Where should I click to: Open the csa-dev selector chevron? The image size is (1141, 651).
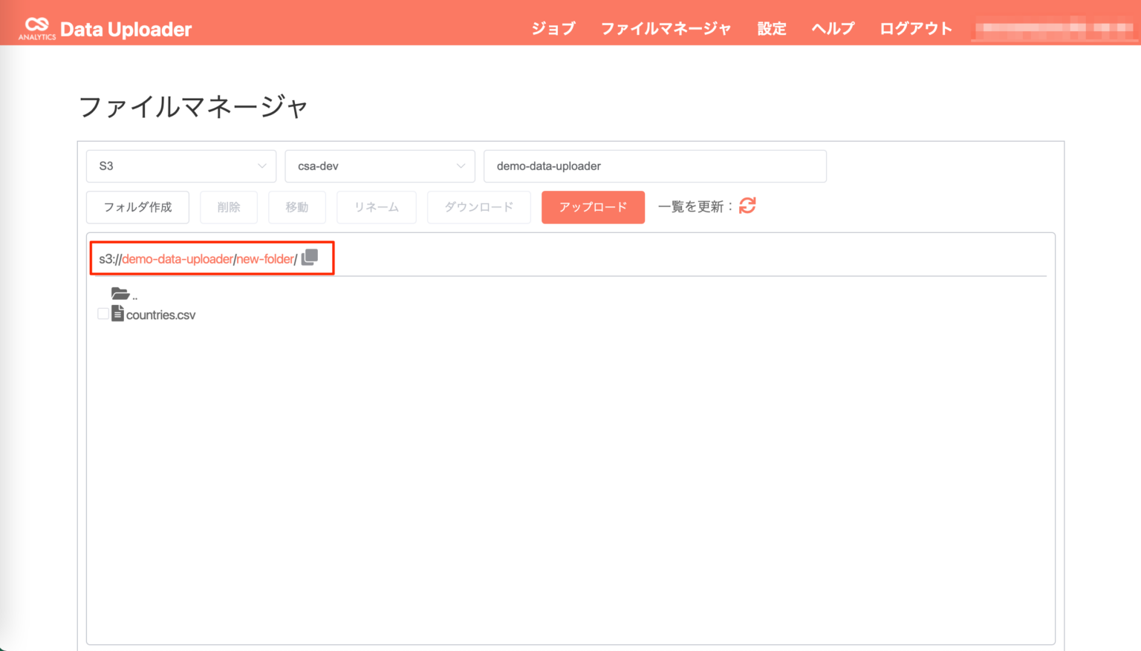click(461, 166)
